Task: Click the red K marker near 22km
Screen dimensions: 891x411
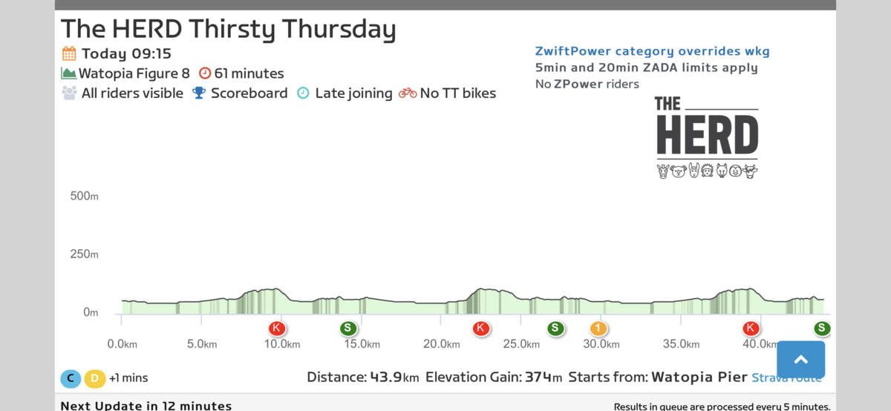Action: 481,328
